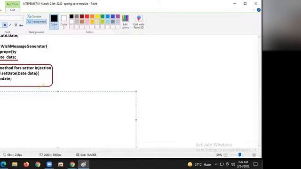Open the network tray icon
Image resolution: width=301 pixels, height=169 pixels.
(x=222, y=164)
